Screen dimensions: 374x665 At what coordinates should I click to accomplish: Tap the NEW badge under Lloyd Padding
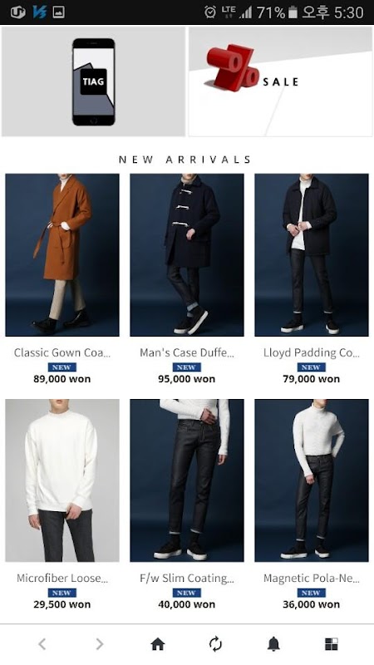click(311, 367)
